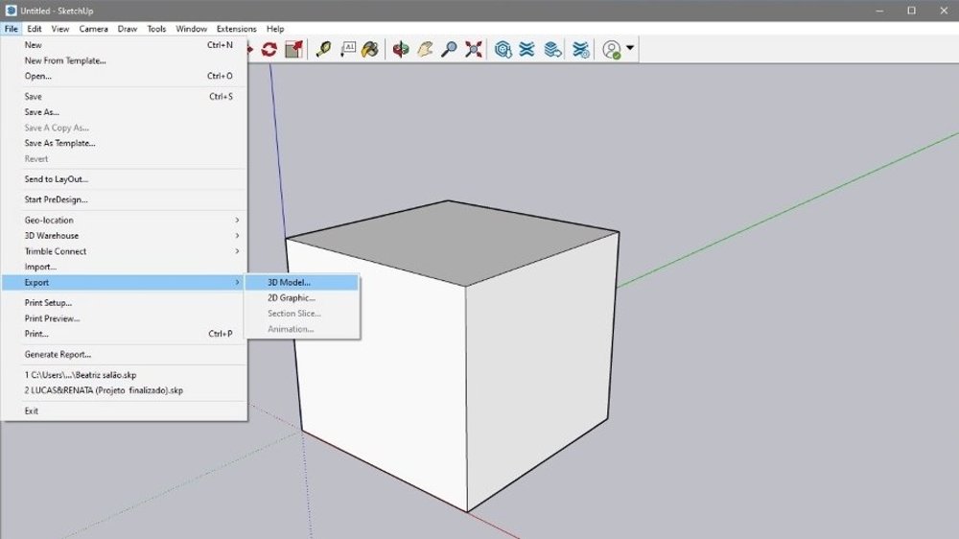This screenshot has width=959, height=539.
Task: Open recent file Beatriz salão.skp
Action: [x=124, y=375]
